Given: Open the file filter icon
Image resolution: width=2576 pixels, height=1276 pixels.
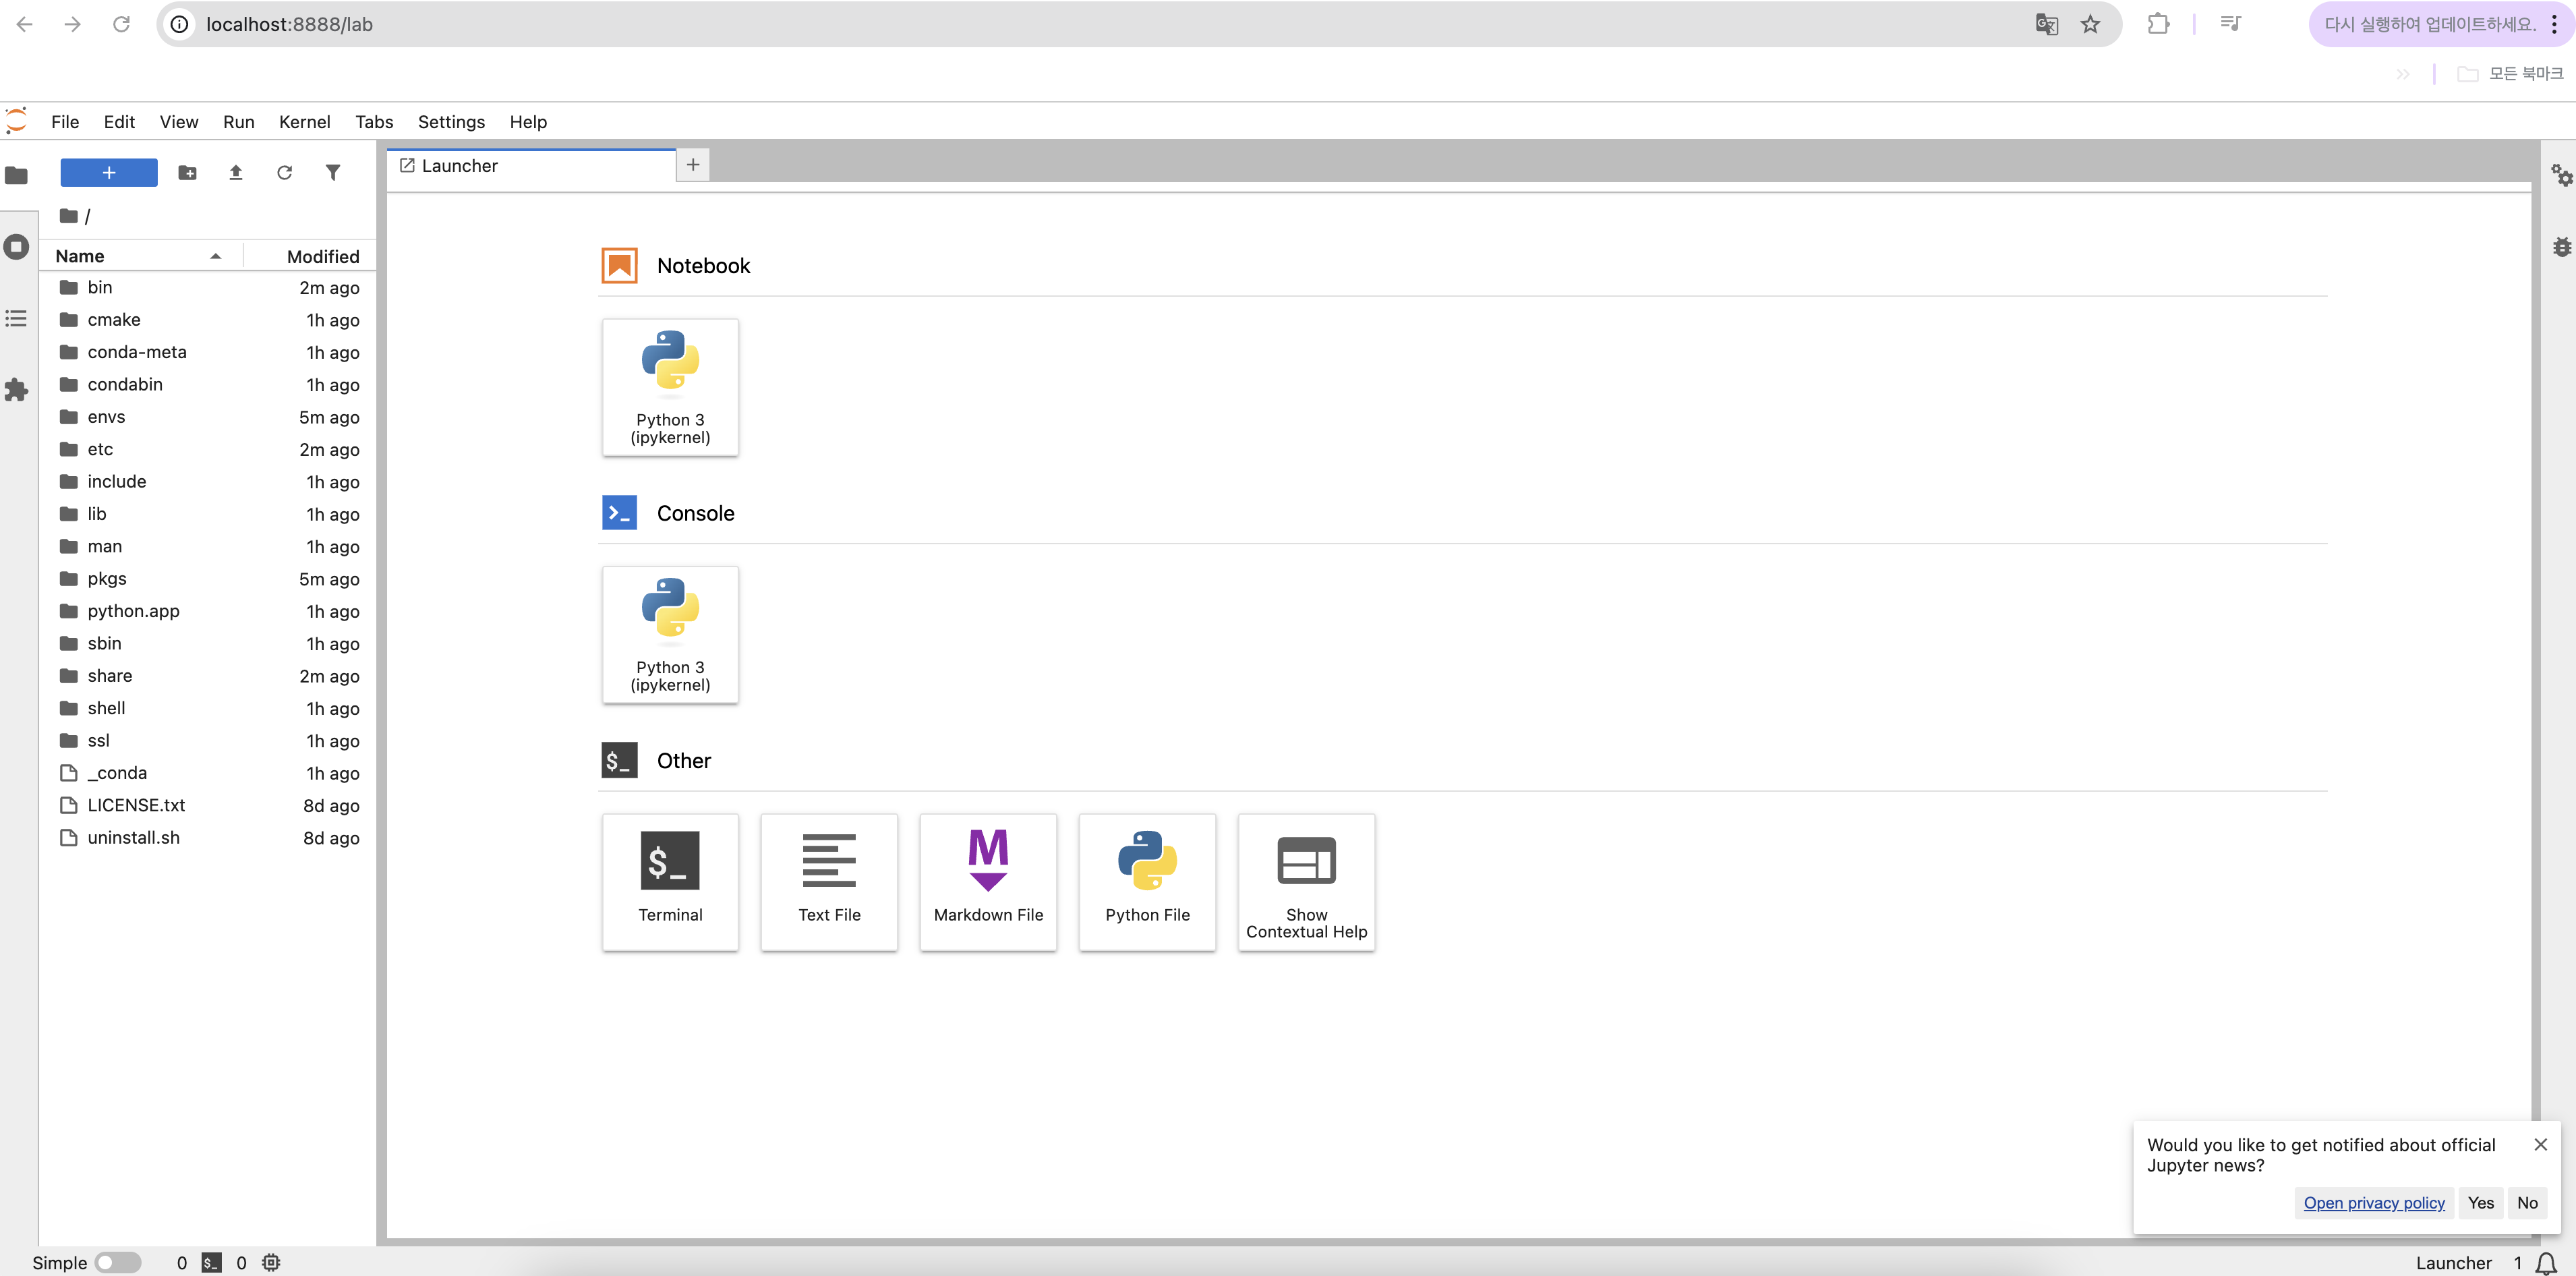Looking at the screenshot, I should click(333, 173).
